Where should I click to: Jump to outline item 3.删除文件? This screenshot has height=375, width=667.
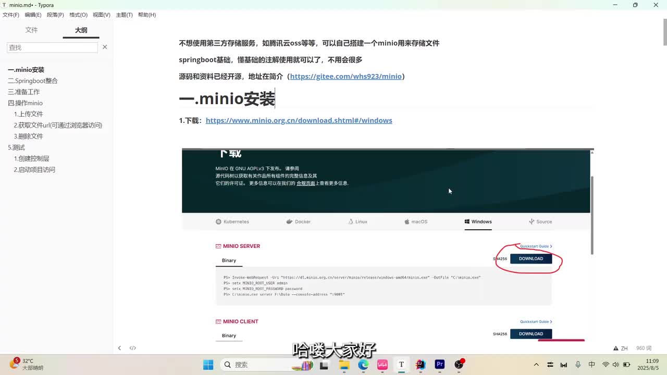coord(29,136)
